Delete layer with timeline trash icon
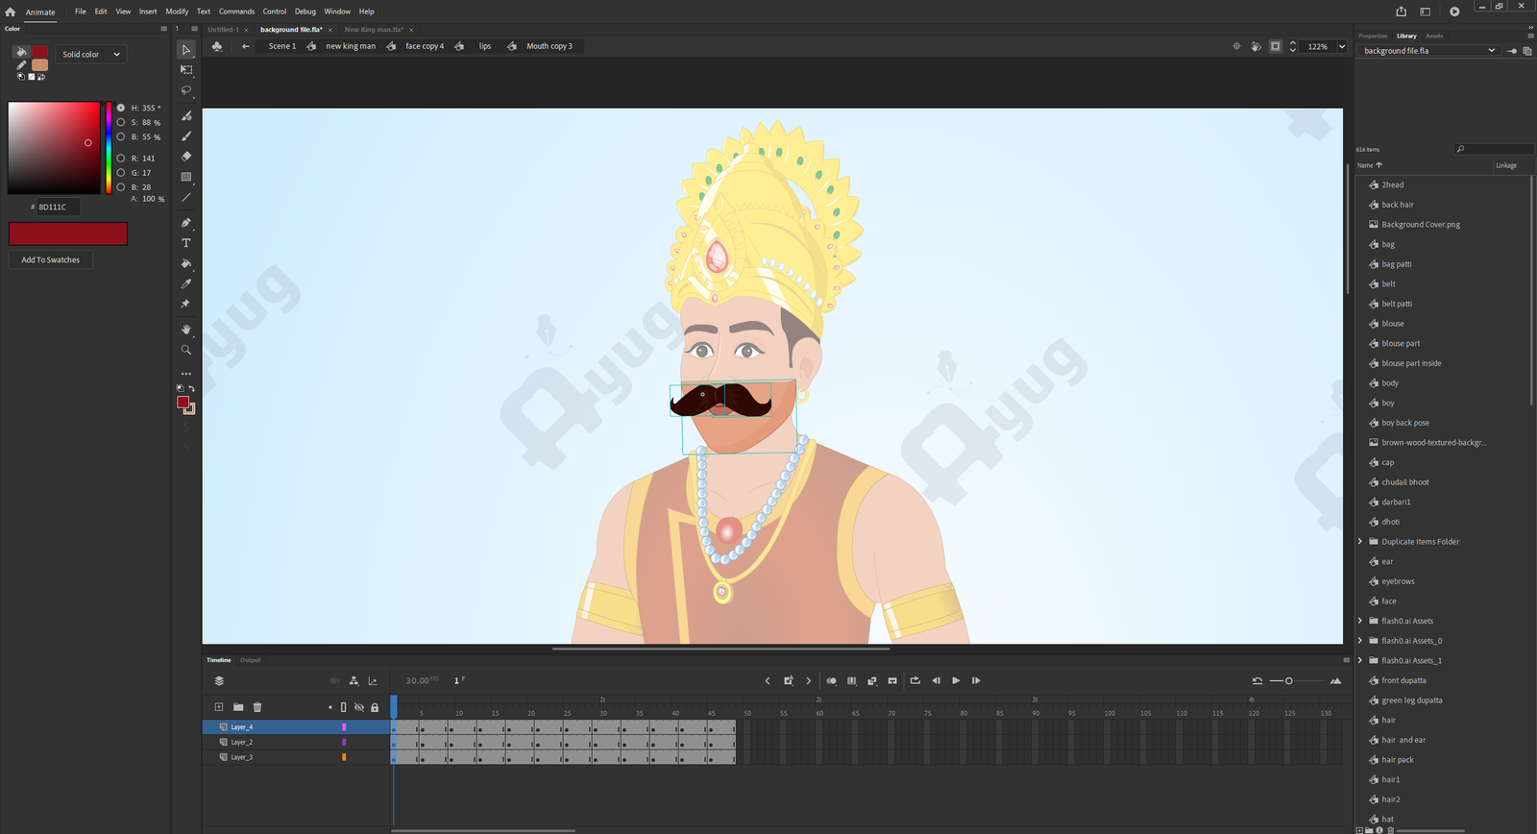 257,707
